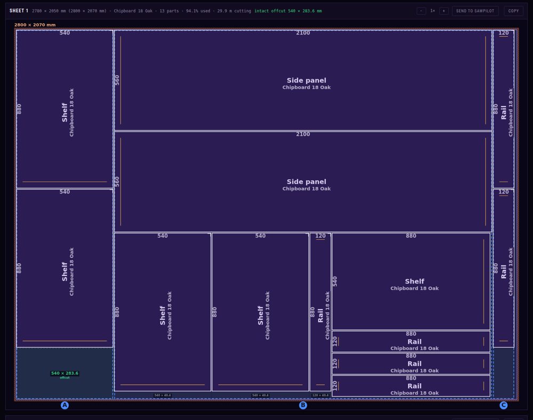Select the topmost of three stacked horizontal Rails
This screenshot has height=420, width=533.
(x=411, y=342)
